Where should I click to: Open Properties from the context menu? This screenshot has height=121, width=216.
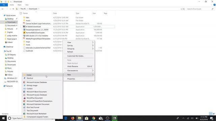[79, 79]
